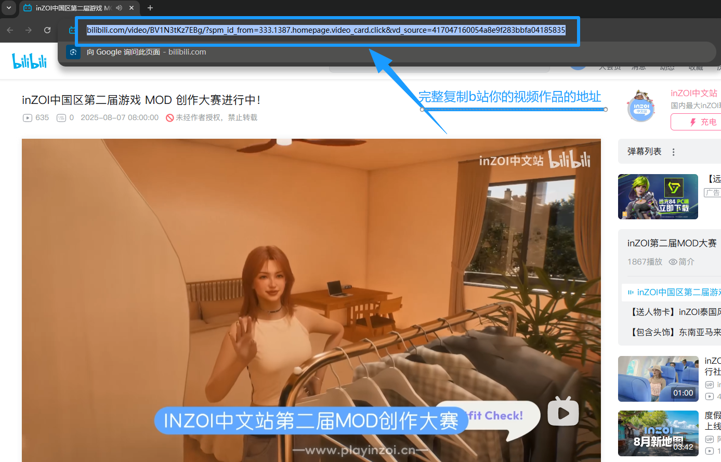Open bilibili homepage via the bilibili logo
Viewport: 721px width, 462px height.
pyautogui.click(x=30, y=61)
